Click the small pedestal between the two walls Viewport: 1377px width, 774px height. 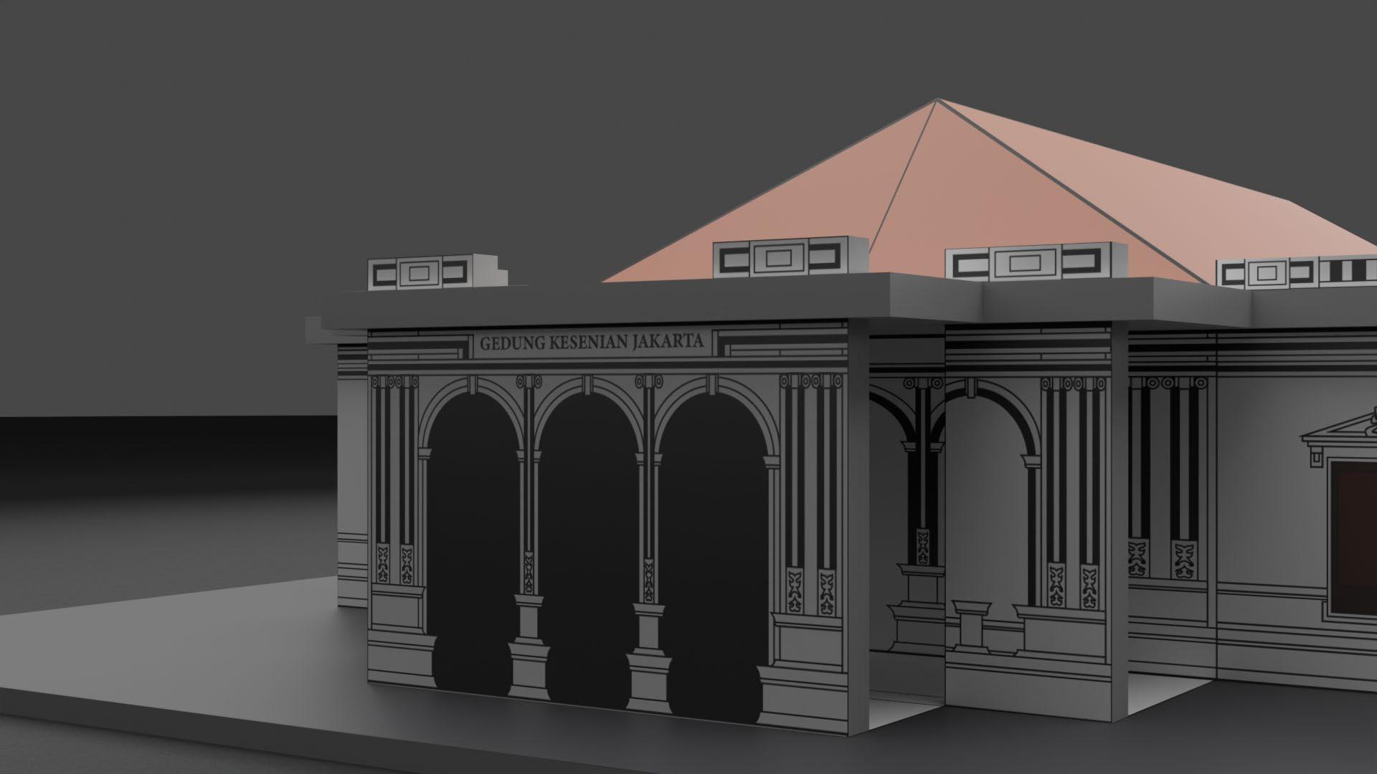tap(970, 625)
